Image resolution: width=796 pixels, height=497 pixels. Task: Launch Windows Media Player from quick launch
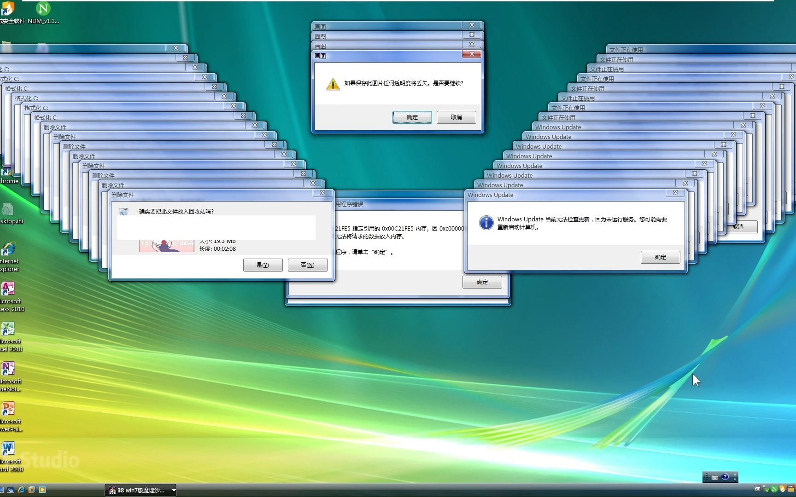42,490
